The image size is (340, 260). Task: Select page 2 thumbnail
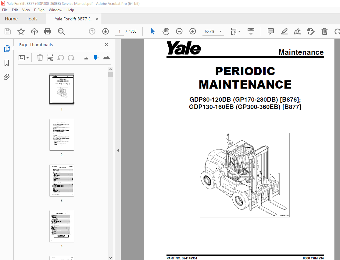pos(62,135)
